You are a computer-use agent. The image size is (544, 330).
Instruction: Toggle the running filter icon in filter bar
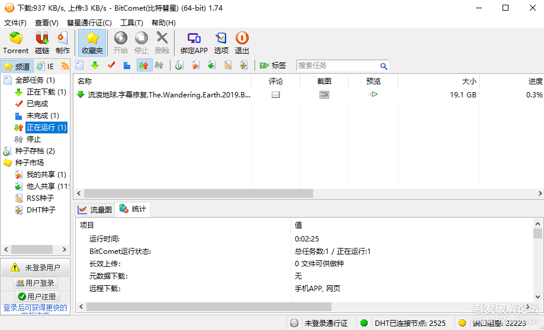[144, 65]
